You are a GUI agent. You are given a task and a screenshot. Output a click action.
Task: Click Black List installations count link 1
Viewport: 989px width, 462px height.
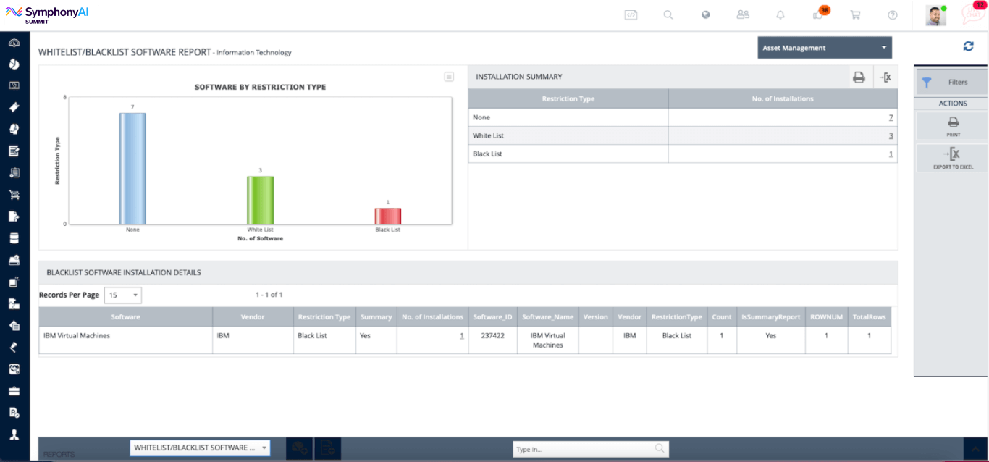891,154
